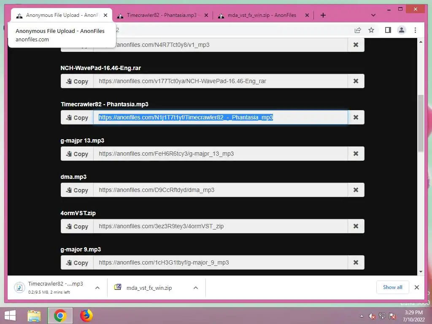
Task: Open the Action Center flag icon
Action: click(393, 316)
